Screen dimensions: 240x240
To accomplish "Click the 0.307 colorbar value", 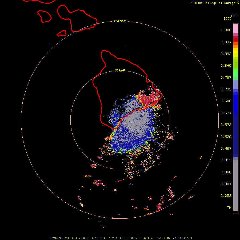I will click(226, 184).
